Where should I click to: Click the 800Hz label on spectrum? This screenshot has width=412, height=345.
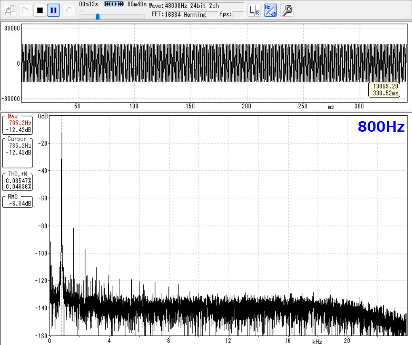381,127
